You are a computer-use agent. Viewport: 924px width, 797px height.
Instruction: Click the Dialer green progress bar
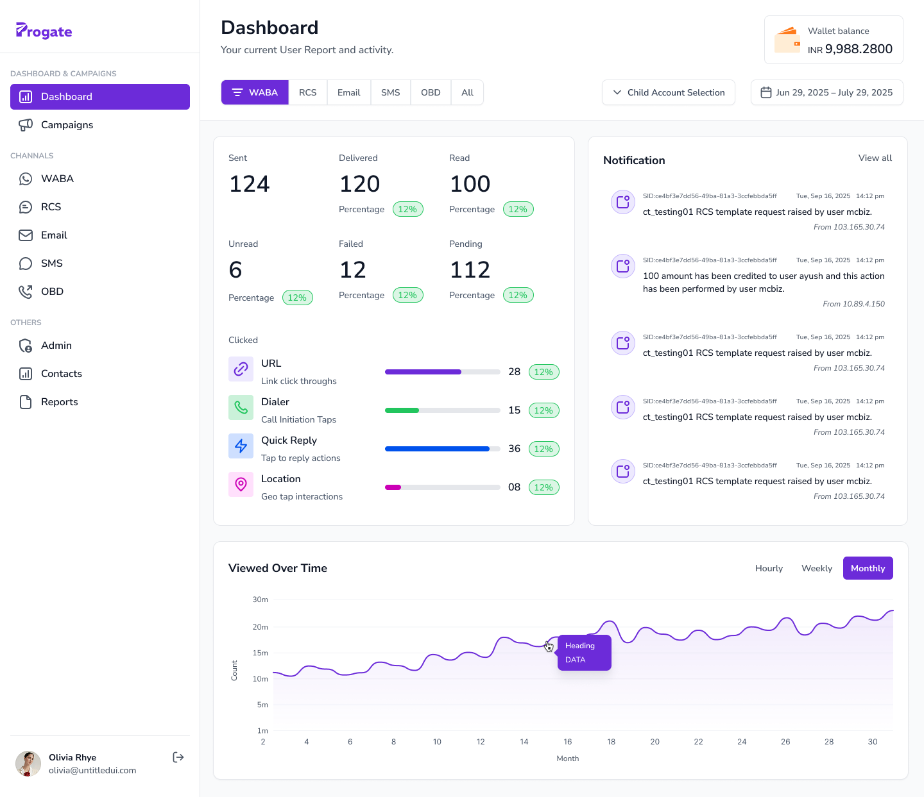point(443,410)
